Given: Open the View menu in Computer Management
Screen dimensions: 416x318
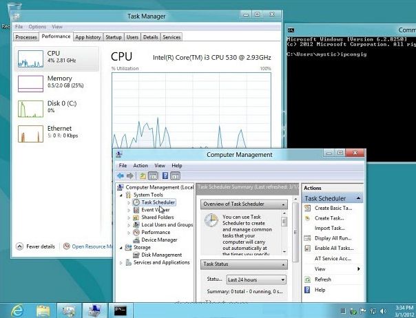Looking at the screenshot, I should pos(160,165).
